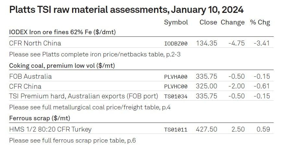The image size is (285, 149).
Task: Open the iron price/netbacks table reference note
Action: (95, 55)
